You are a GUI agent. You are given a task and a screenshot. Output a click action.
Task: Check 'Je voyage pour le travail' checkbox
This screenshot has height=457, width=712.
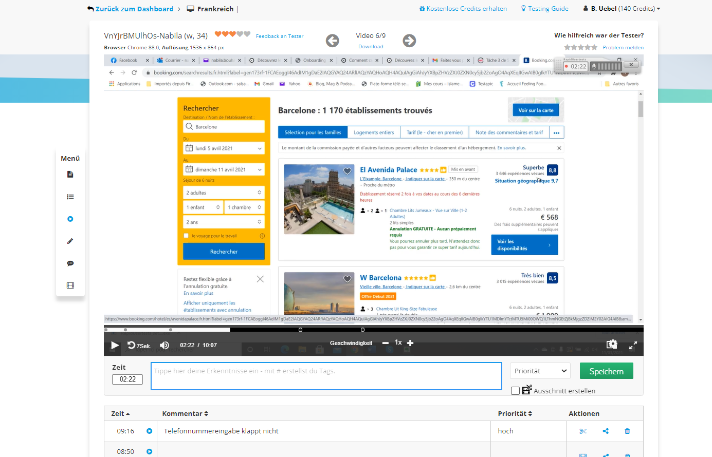(x=186, y=235)
